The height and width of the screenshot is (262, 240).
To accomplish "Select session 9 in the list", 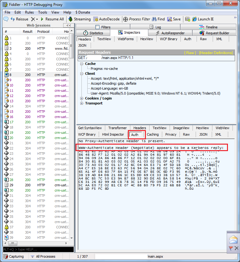I will [37, 80].
